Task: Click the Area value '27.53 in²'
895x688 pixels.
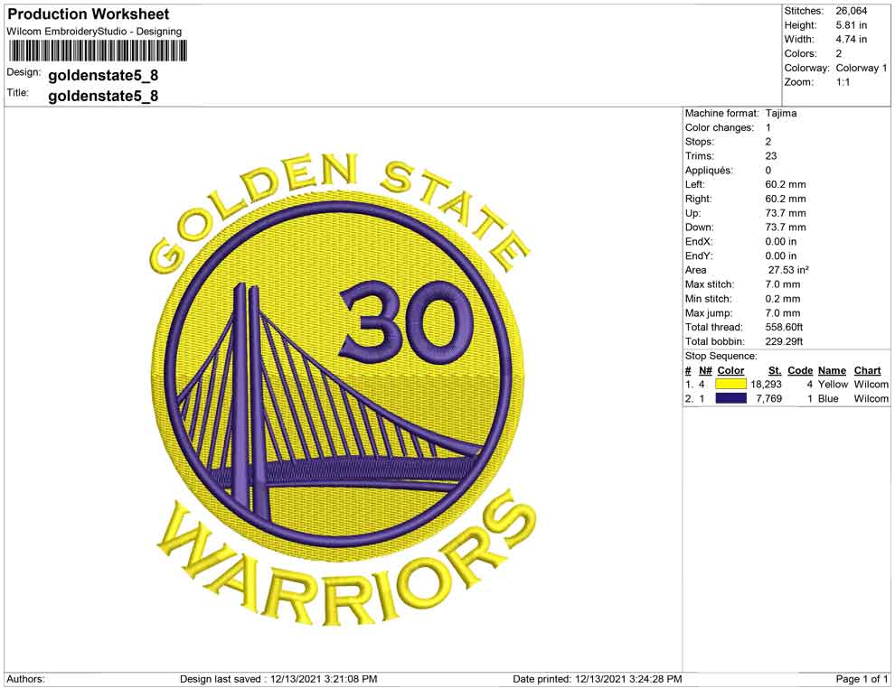Action: 787,270
